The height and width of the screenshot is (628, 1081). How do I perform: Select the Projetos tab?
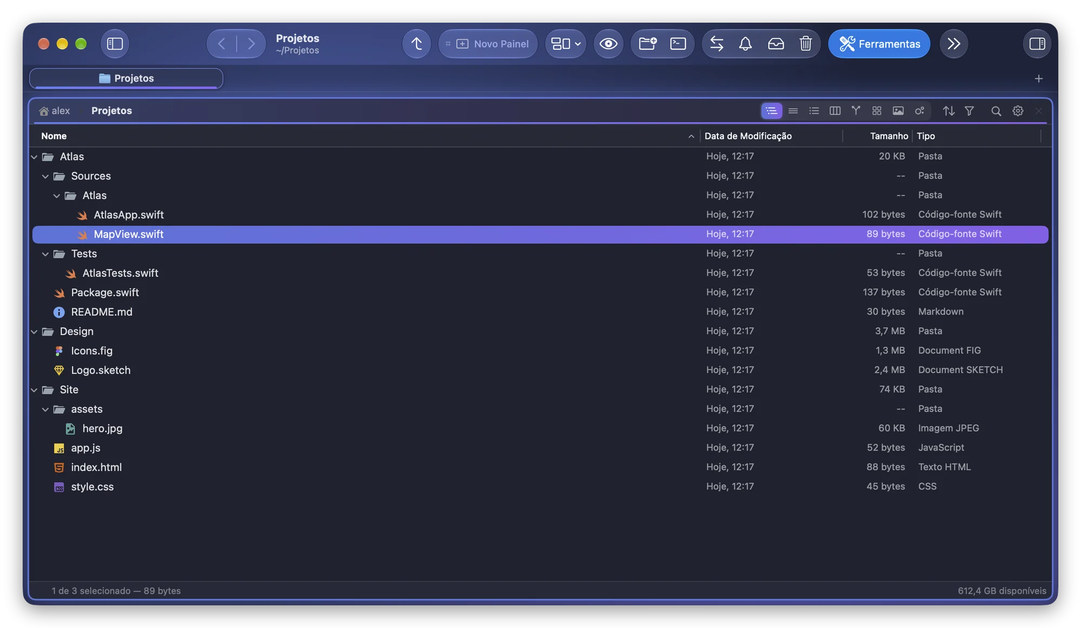[126, 78]
